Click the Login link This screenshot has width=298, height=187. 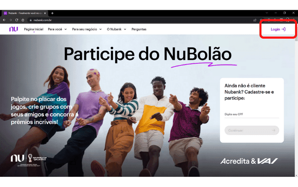click(278, 29)
